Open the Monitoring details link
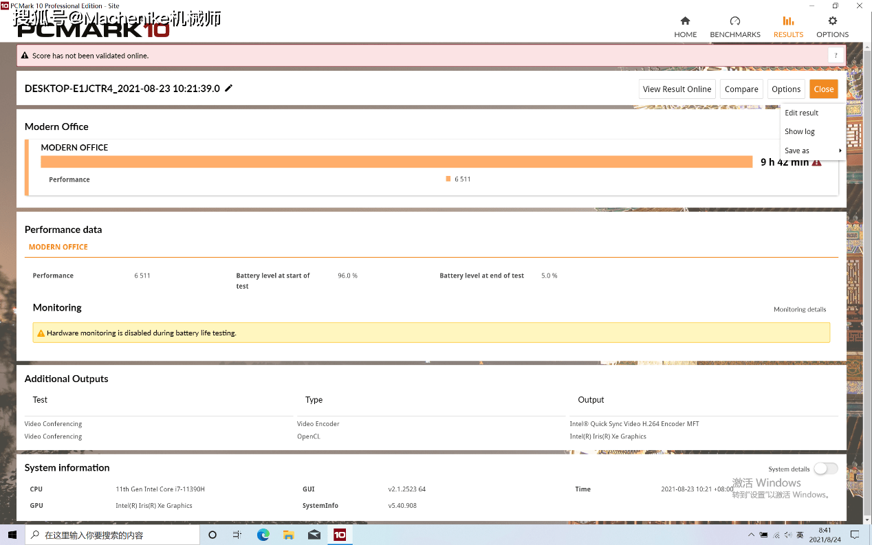The height and width of the screenshot is (545, 872). (799, 309)
